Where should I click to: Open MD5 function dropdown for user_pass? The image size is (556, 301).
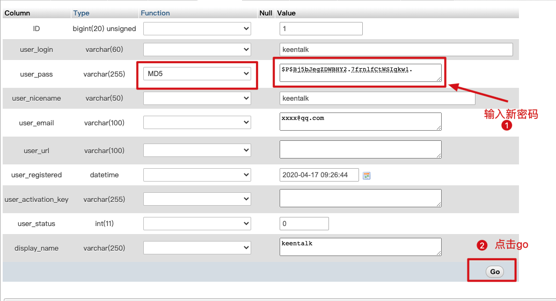pyautogui.click(x=197, y=73)
